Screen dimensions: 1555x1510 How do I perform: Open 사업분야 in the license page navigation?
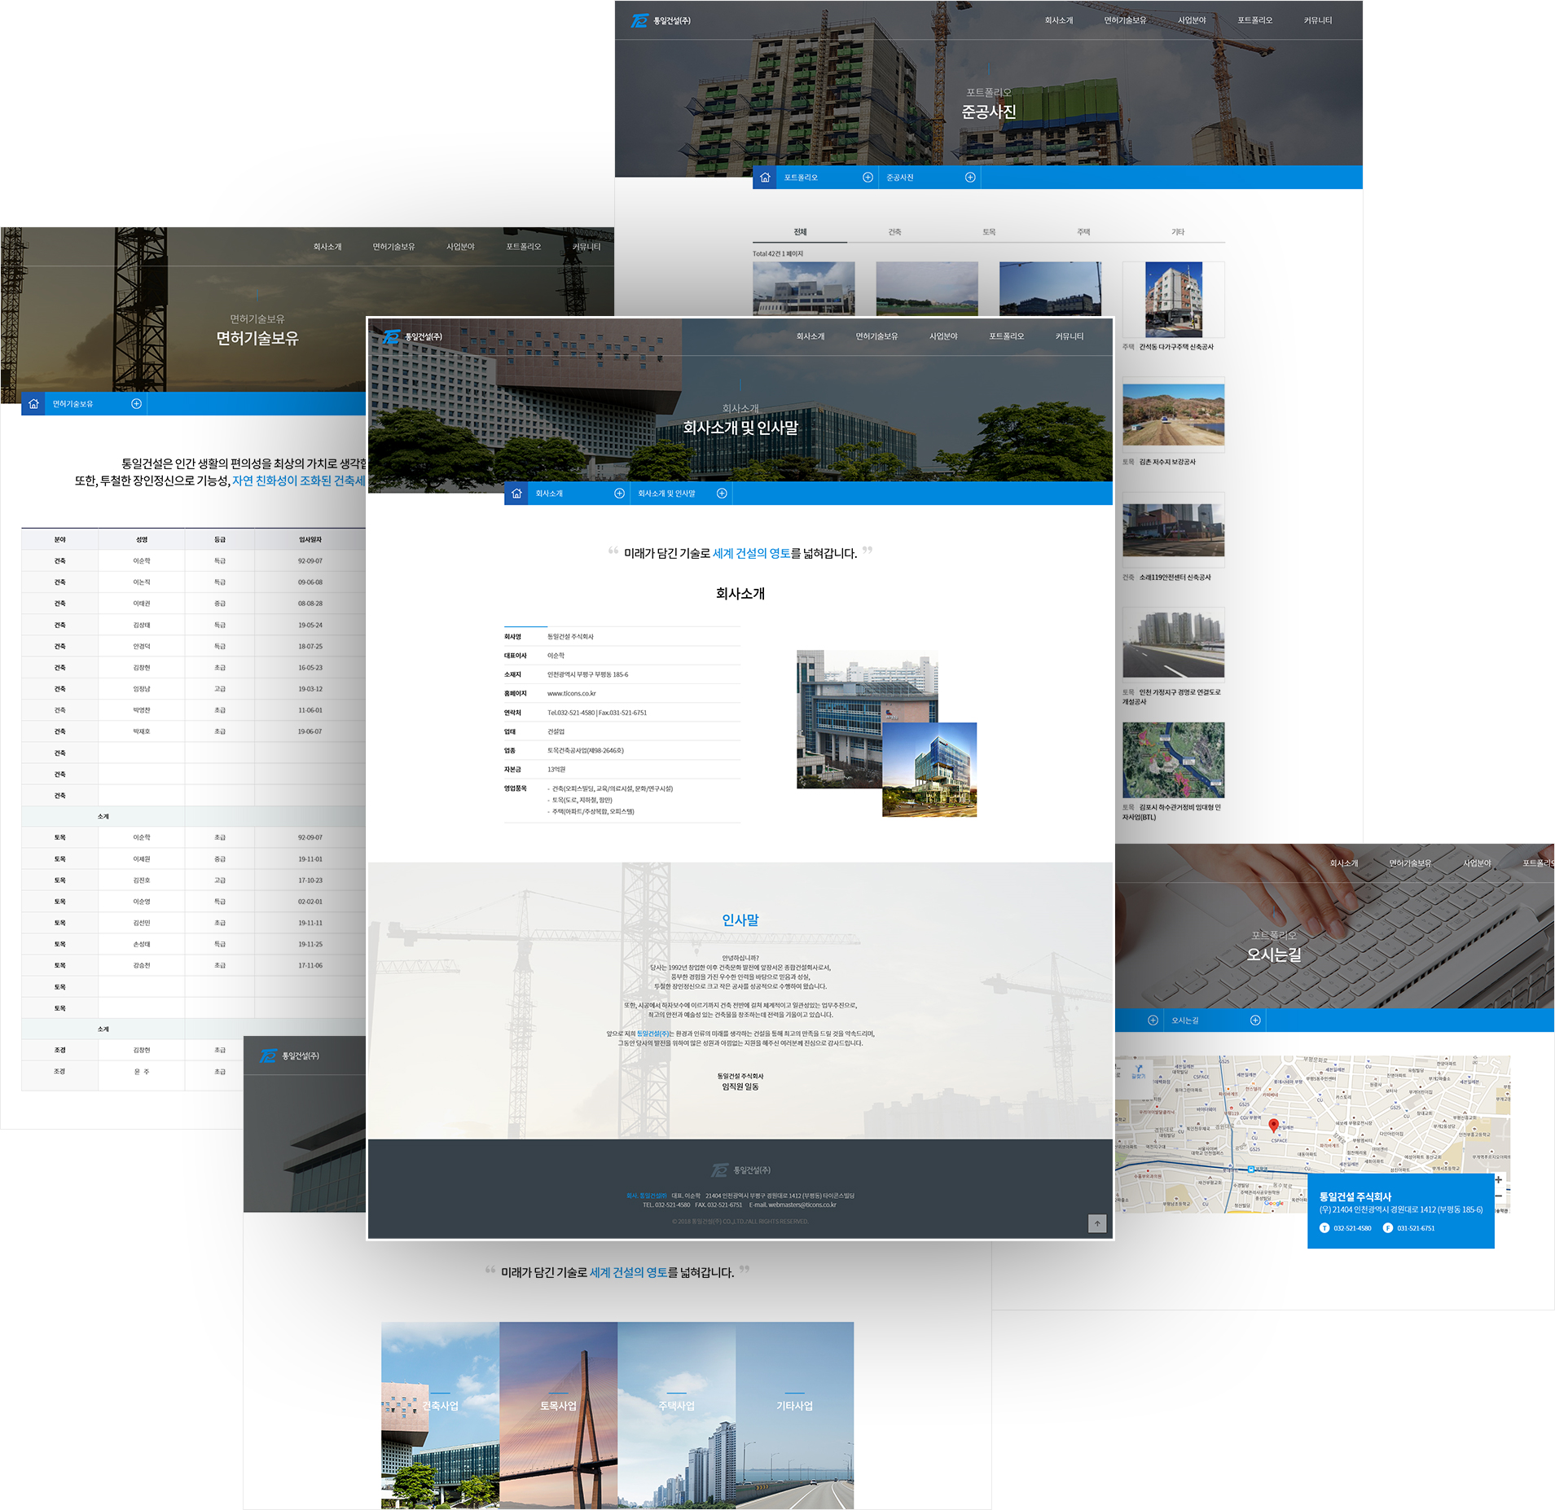point(460,247)
